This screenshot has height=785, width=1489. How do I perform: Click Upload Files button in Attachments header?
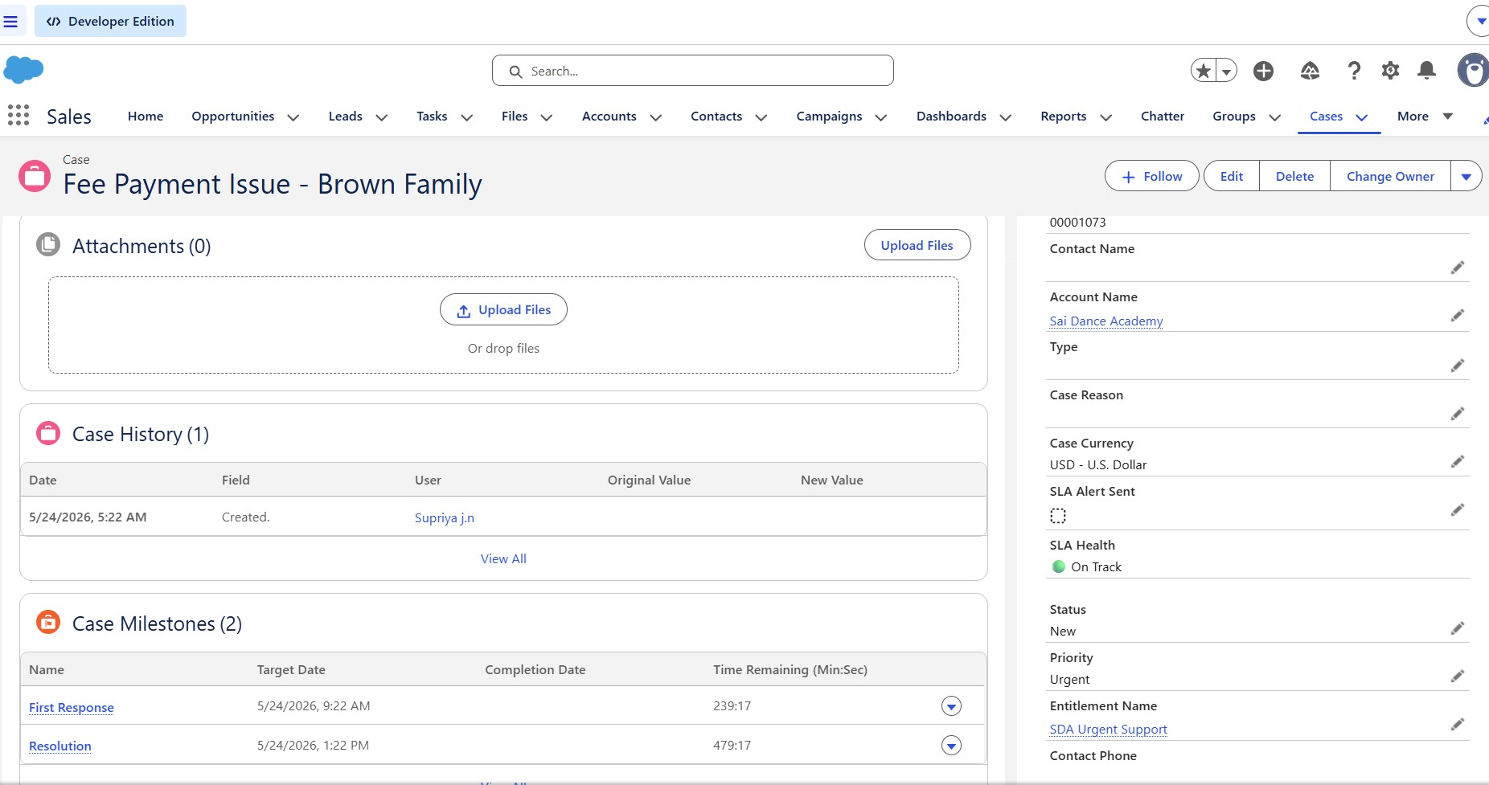click(917, 245)
